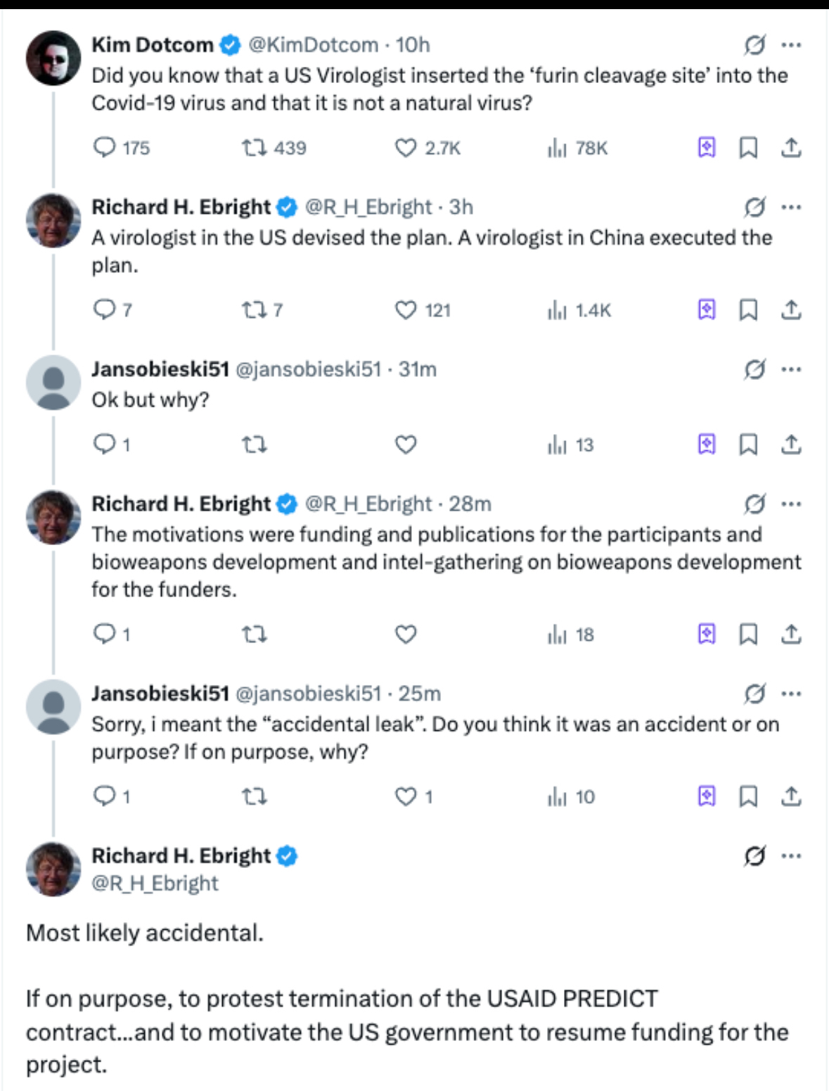Like Ebright's 'devised the plan' reply
Viewport: 829px width, 1091px height.
406,310
